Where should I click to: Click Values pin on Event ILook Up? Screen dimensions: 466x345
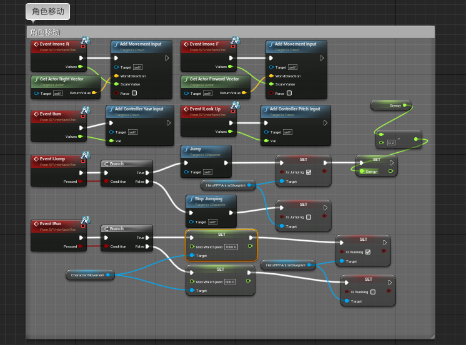pos(230,132)
